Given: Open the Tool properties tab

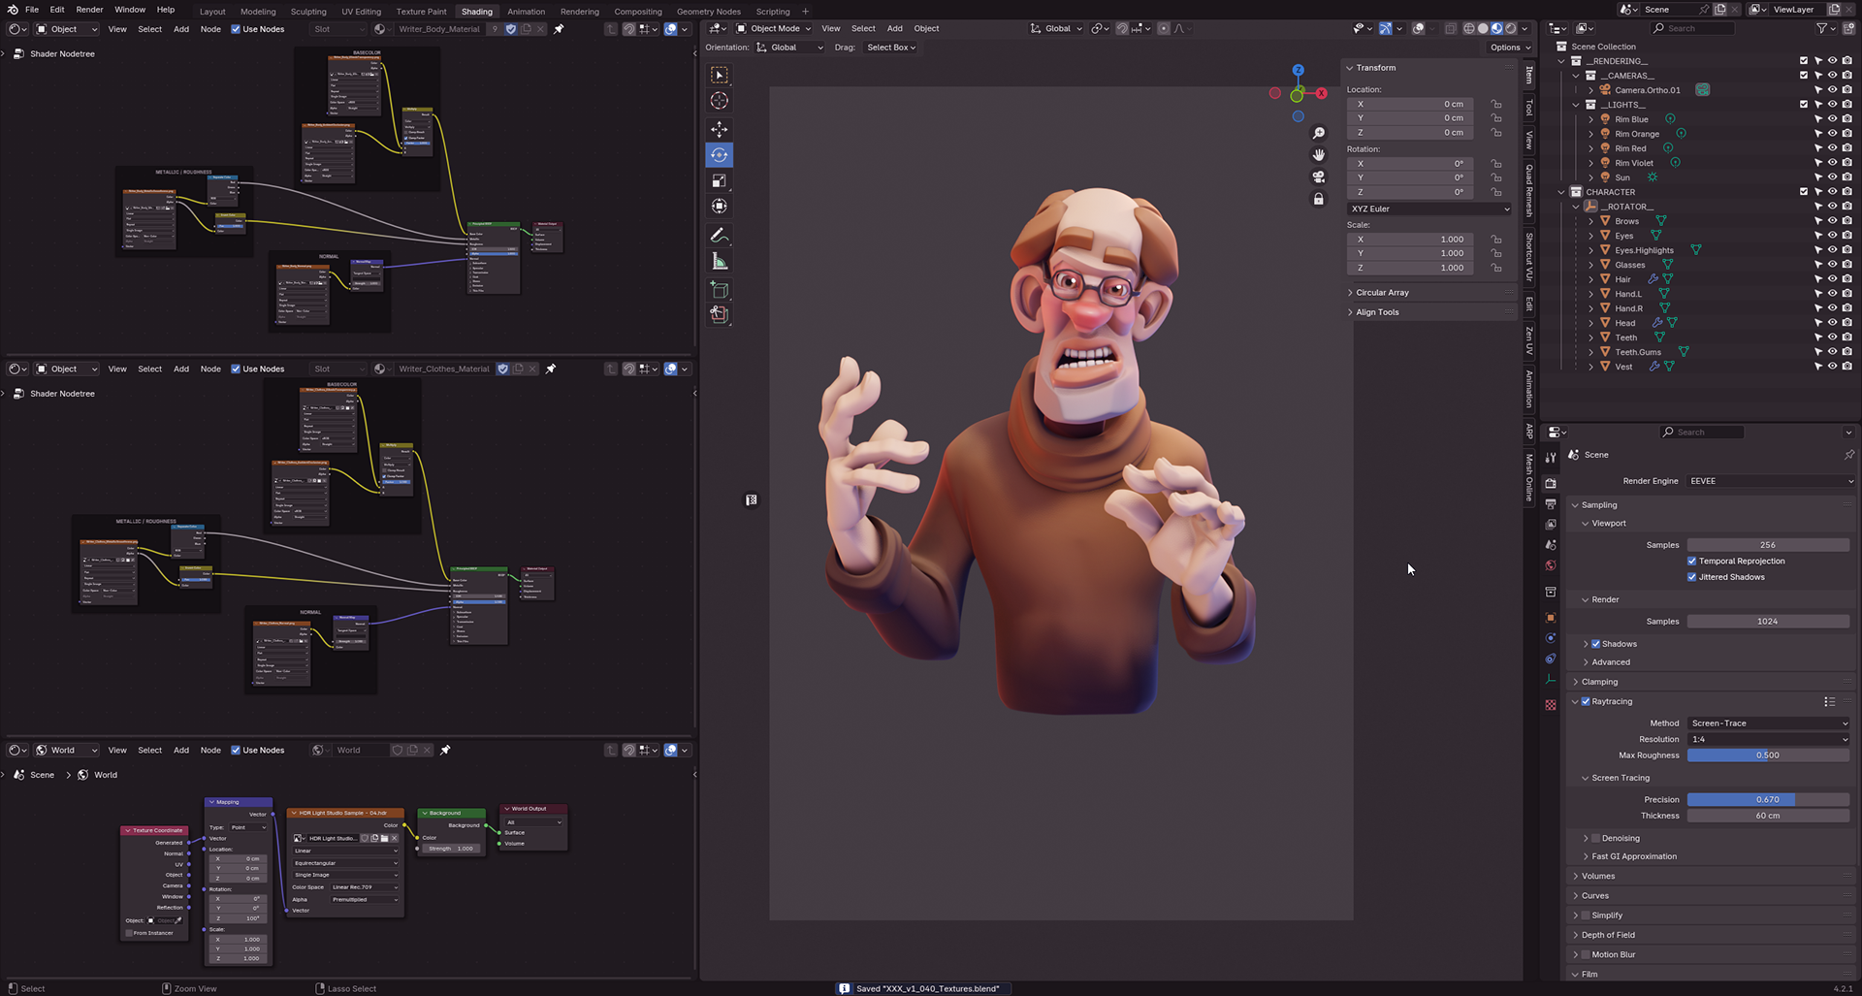Looking at the screenshot, I should 1550,458.
